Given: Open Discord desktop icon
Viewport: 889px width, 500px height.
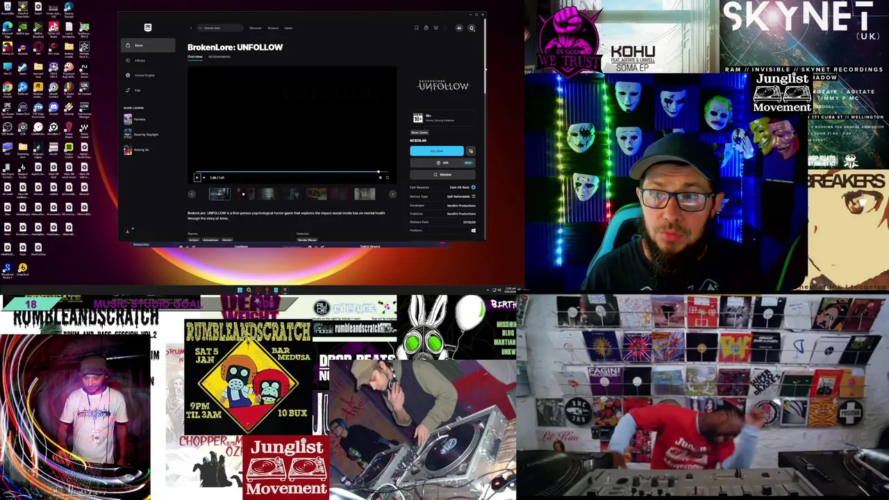Looking at the screenshot, I should pos(53,109).
